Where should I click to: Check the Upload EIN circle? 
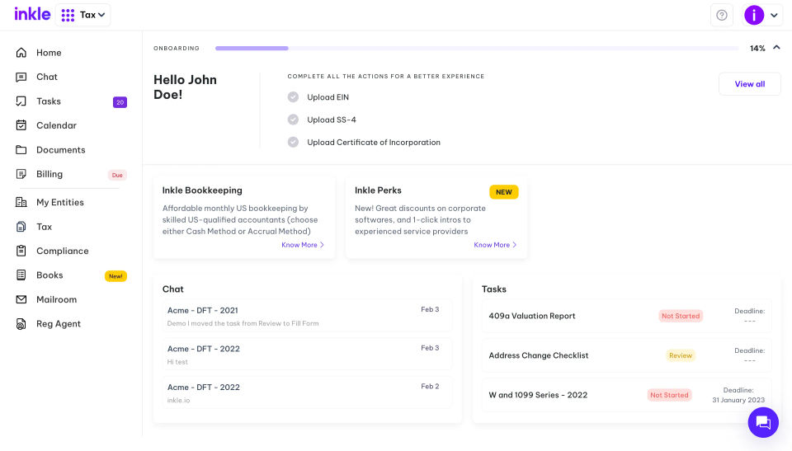[x=293, y=97]
